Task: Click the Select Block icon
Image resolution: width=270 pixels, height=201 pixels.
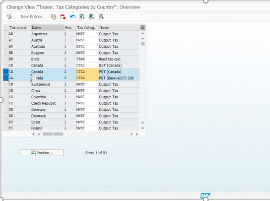Action: (x=92, y=17)
